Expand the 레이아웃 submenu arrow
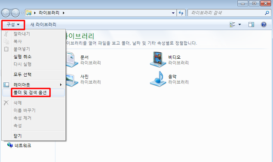 point(61,85)
